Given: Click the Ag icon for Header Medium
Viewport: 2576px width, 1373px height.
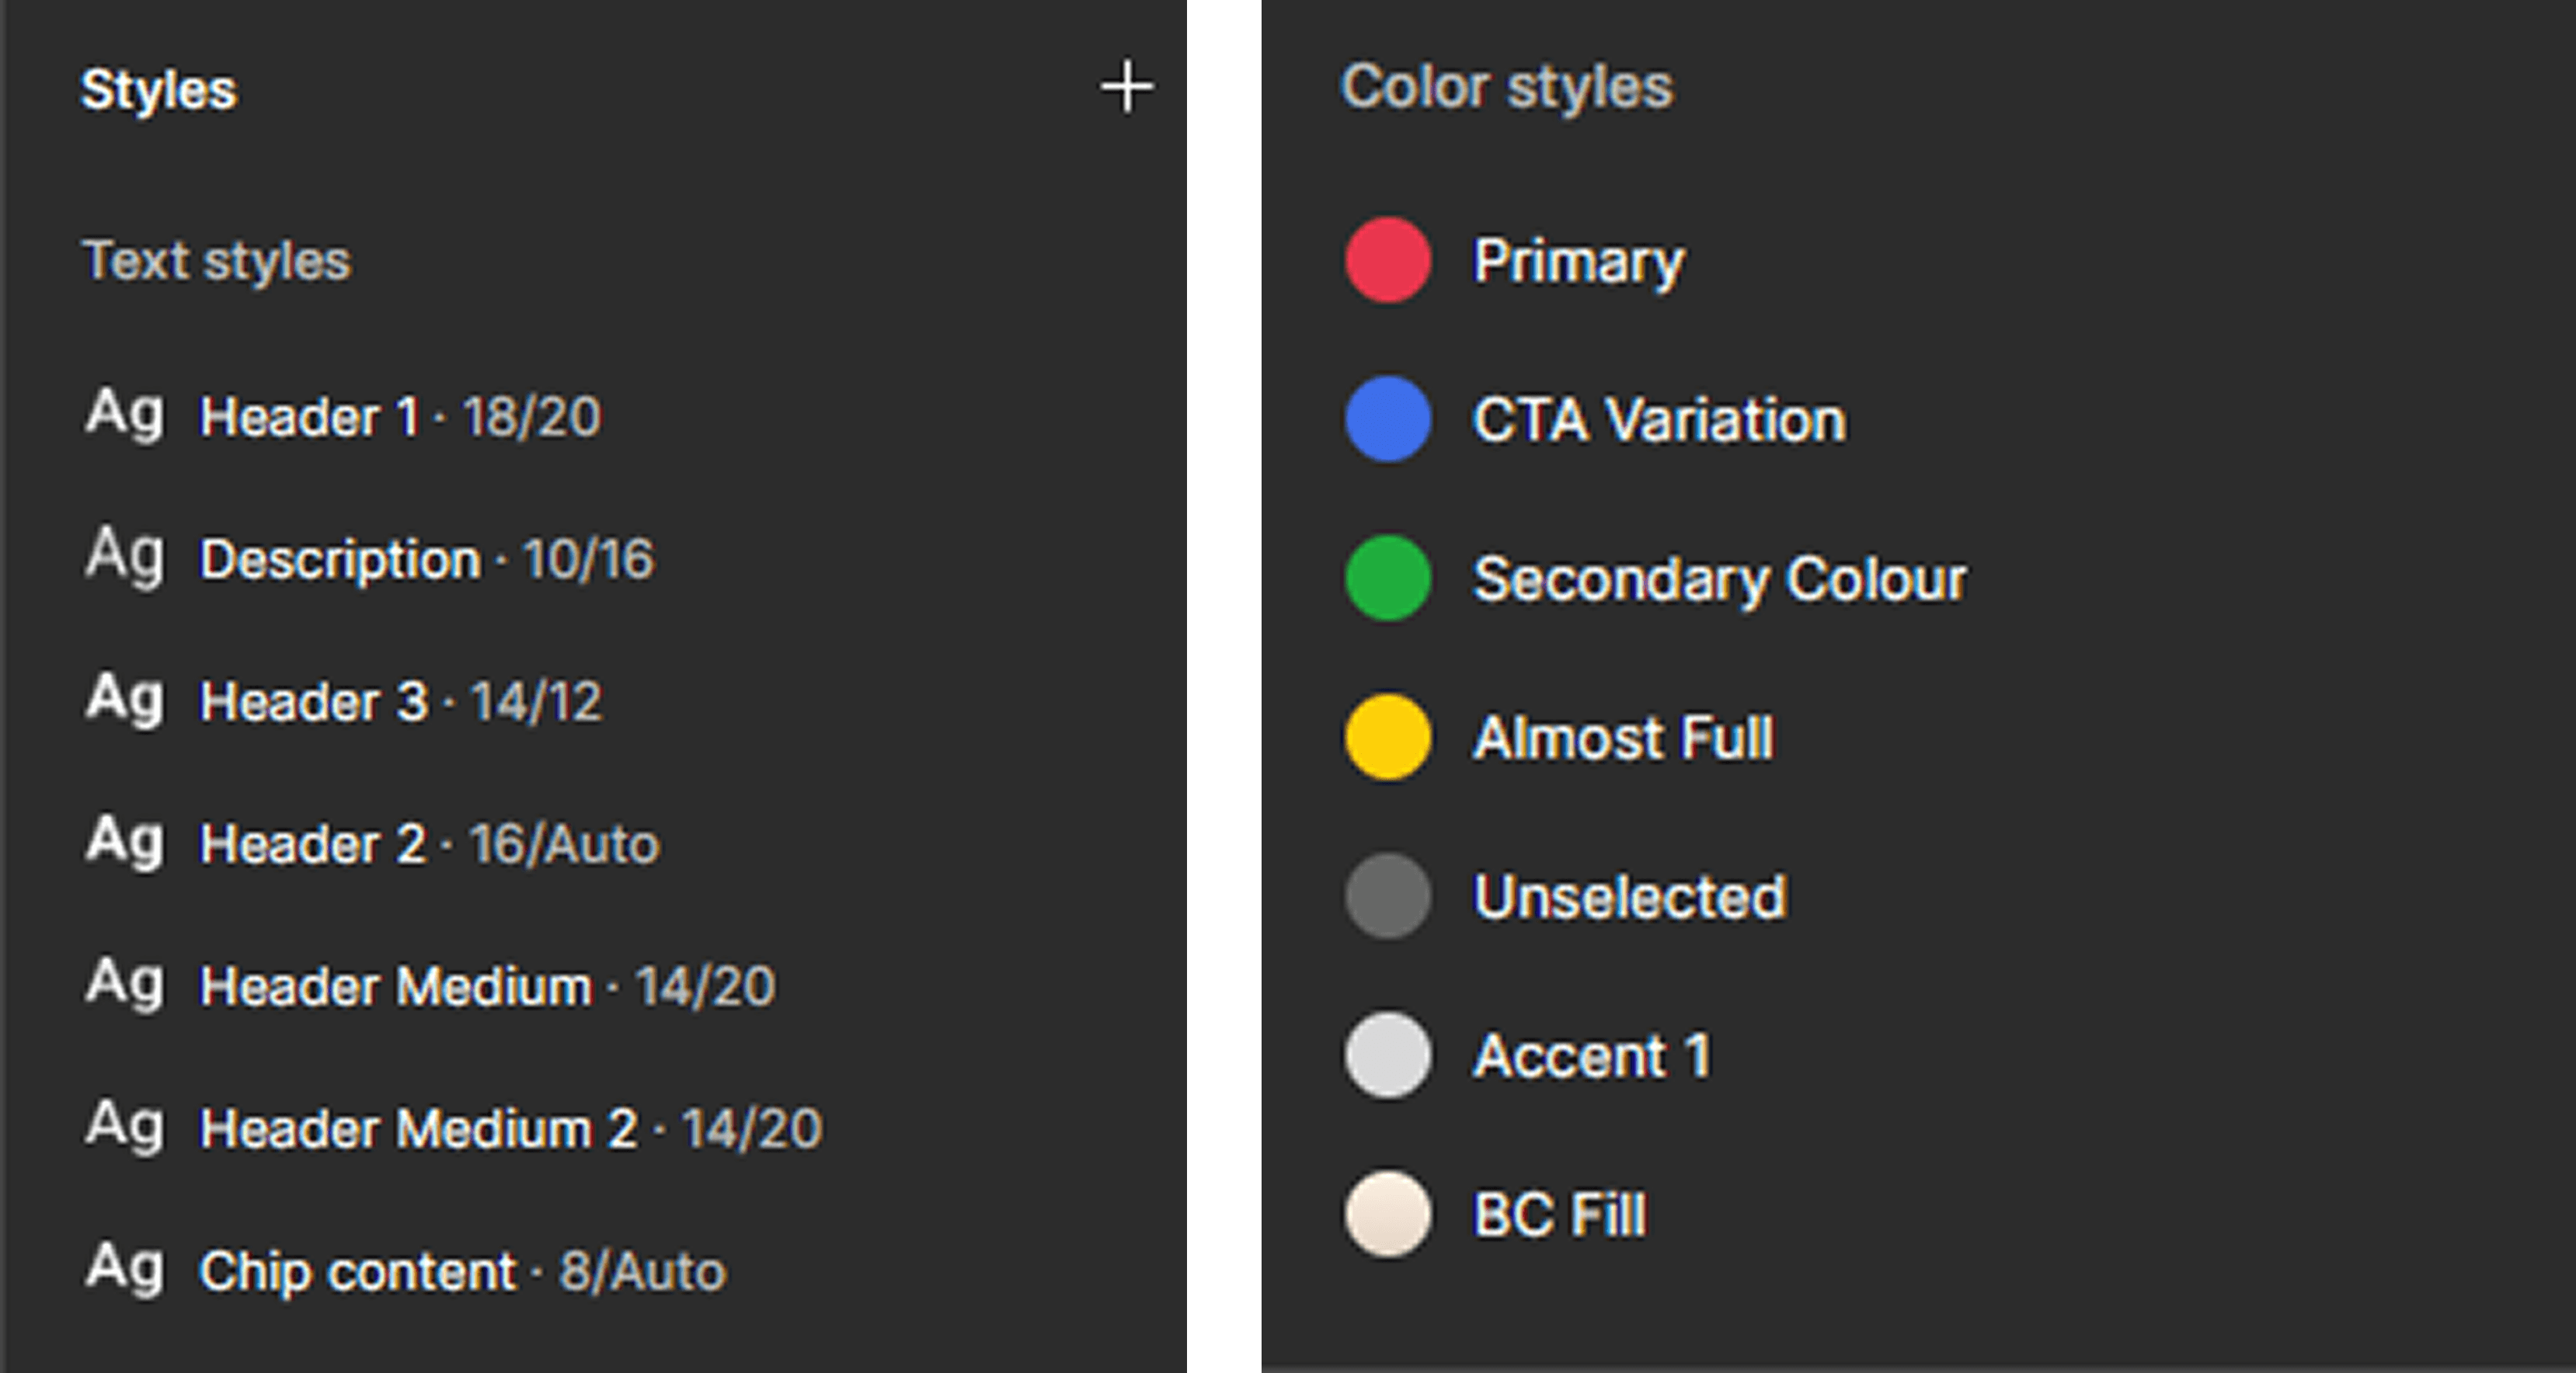Looking at the screenshot, I should click(x=124, y=983).
